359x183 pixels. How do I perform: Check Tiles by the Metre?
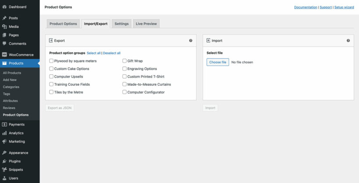pos(51,92)
